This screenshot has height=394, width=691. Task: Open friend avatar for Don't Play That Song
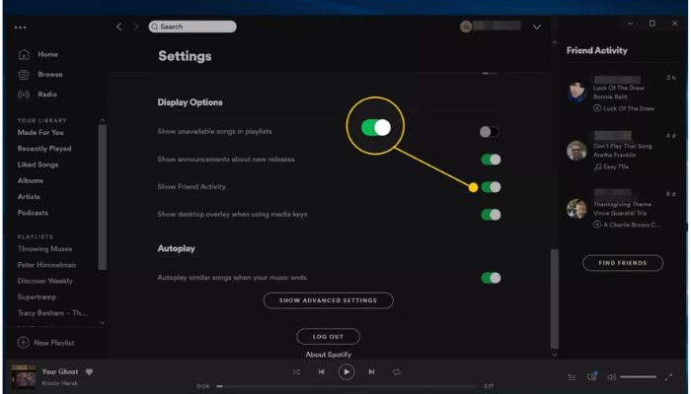[x=576, y=151]
